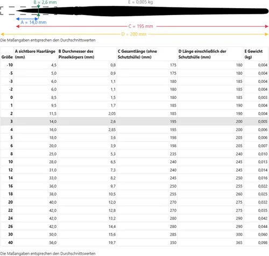Click the E Gewicht column header
This screenshot has height=256, width=269.
click(253, 54)
